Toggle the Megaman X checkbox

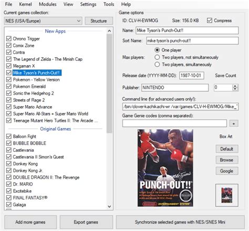(x=9, y=66)
